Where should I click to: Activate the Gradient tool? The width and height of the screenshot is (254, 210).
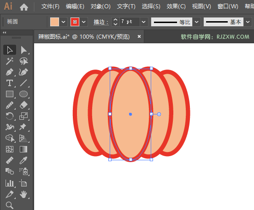24,149
